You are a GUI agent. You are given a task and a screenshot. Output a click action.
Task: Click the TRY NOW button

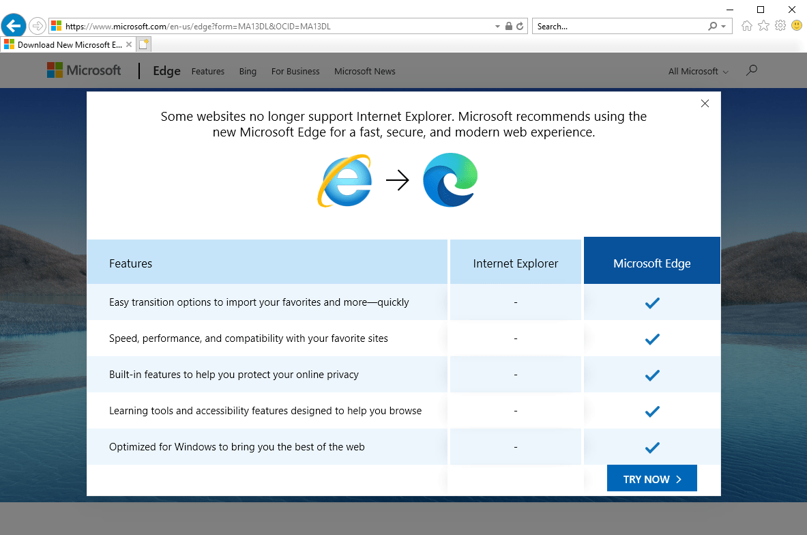pos(651,478)
